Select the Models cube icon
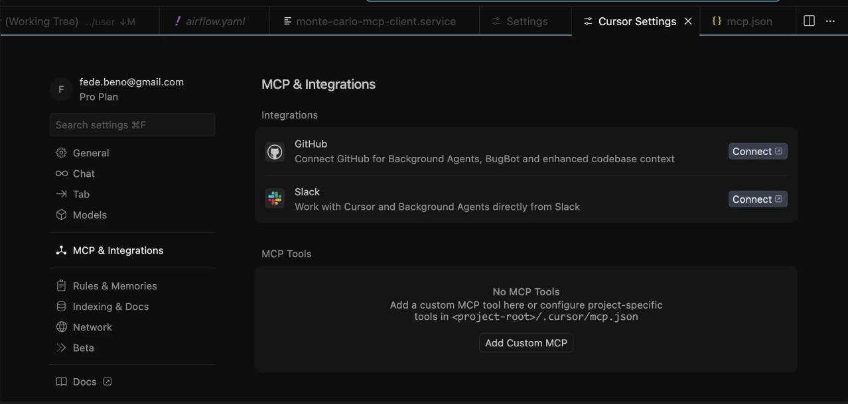This screenshot has width=848, height=404. [62, 215]
